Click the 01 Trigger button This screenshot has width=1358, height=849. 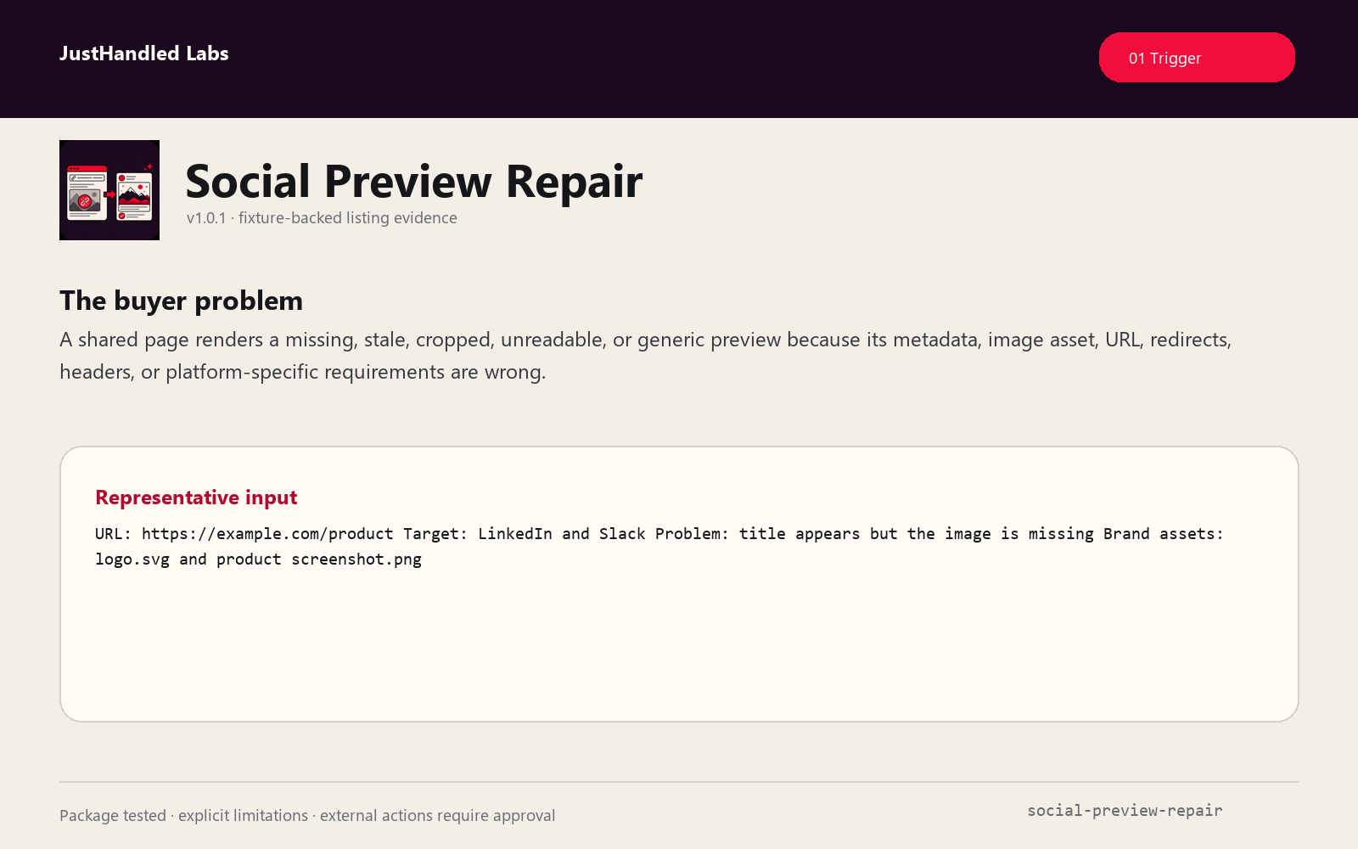(x=1197, y=58)
